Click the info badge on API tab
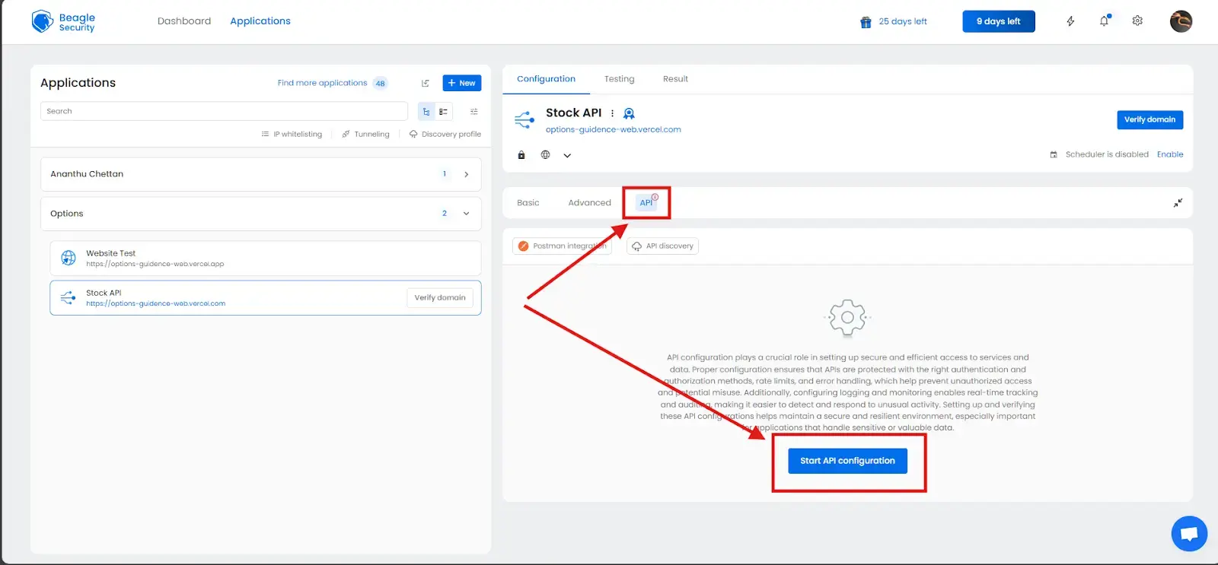This screenshot has width=1218, height=565. (655, 197)
